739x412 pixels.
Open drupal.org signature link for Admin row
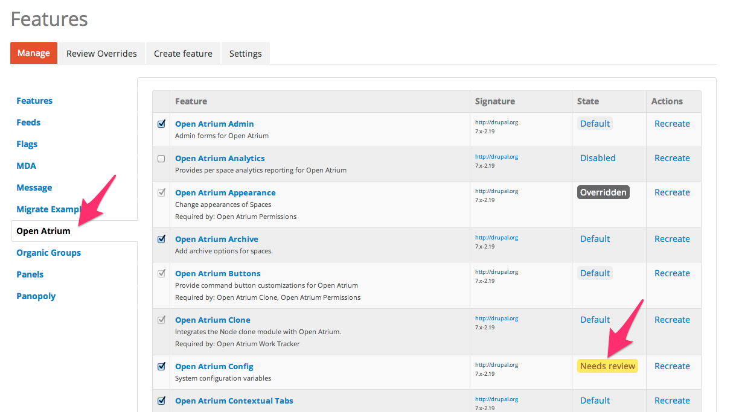coord(496,122)
